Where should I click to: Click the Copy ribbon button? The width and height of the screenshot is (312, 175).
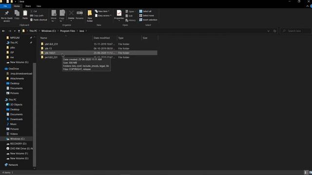pyautogui.click(x=17, y=15)
